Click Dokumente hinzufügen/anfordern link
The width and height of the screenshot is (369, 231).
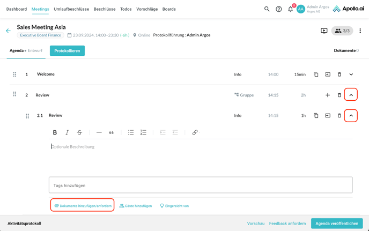83,206
